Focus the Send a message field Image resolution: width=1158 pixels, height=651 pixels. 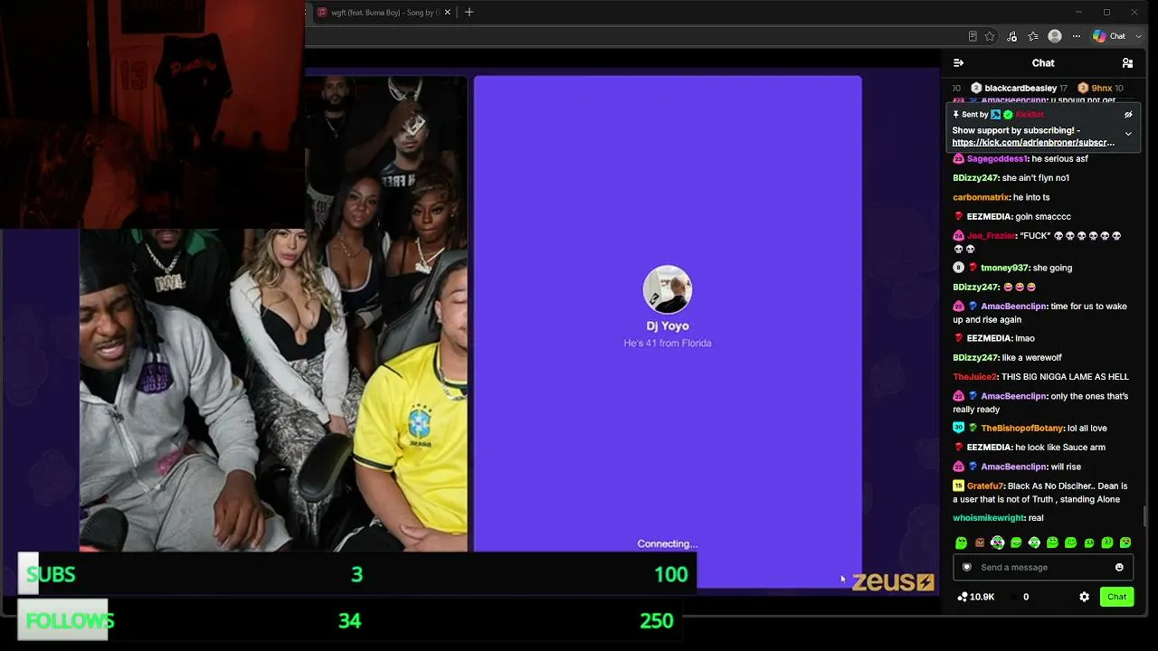coord(1043,567)
